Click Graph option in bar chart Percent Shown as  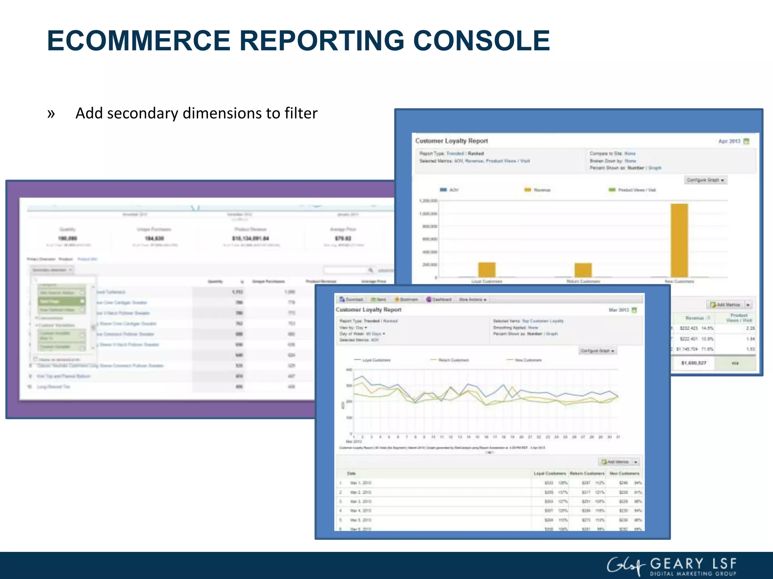(x=655, y=168)
